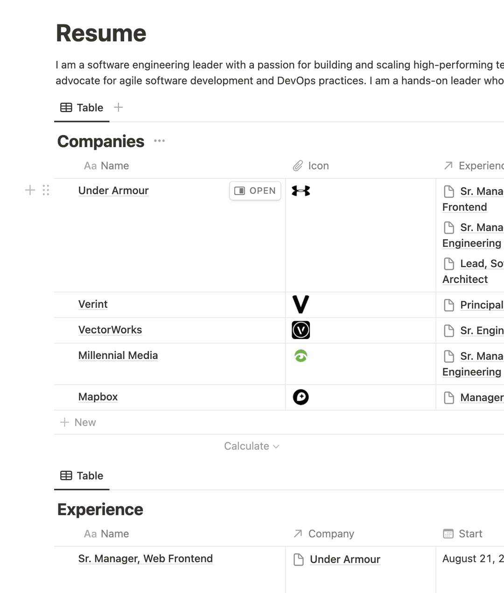Image resolution: width=504 pixels, height=593 pixels.
Task: Click the drag handle beside Under Armour
Action: click(46, 190)
